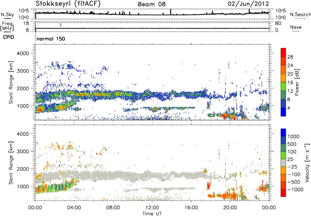311x216 pixels.
Task: Click the '04:00' time axis label
Action: pyautogui.click(x=74, y=208)
